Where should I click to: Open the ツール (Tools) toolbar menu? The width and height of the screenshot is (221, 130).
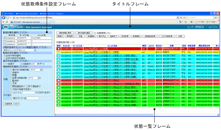point(211,22)
